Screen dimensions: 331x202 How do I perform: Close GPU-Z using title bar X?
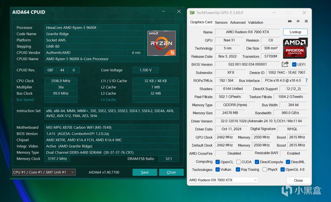304,13
